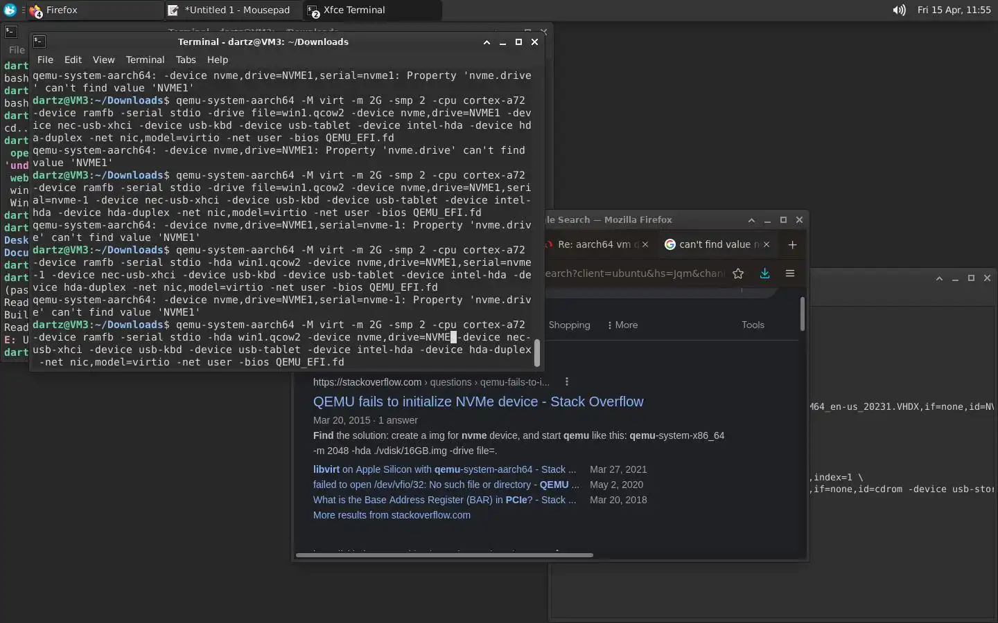This screenshot has width=998, height=623.
Task: Click the background terminal's titlebar icon
Action: [x=10, y=30]
